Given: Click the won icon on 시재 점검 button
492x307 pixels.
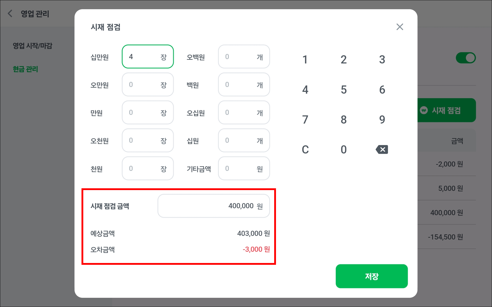Looking at the screenshot, I should 424,110.
